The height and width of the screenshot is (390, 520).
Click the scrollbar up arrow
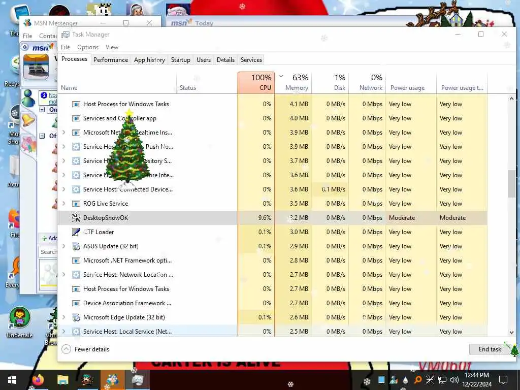coord(511,99)
